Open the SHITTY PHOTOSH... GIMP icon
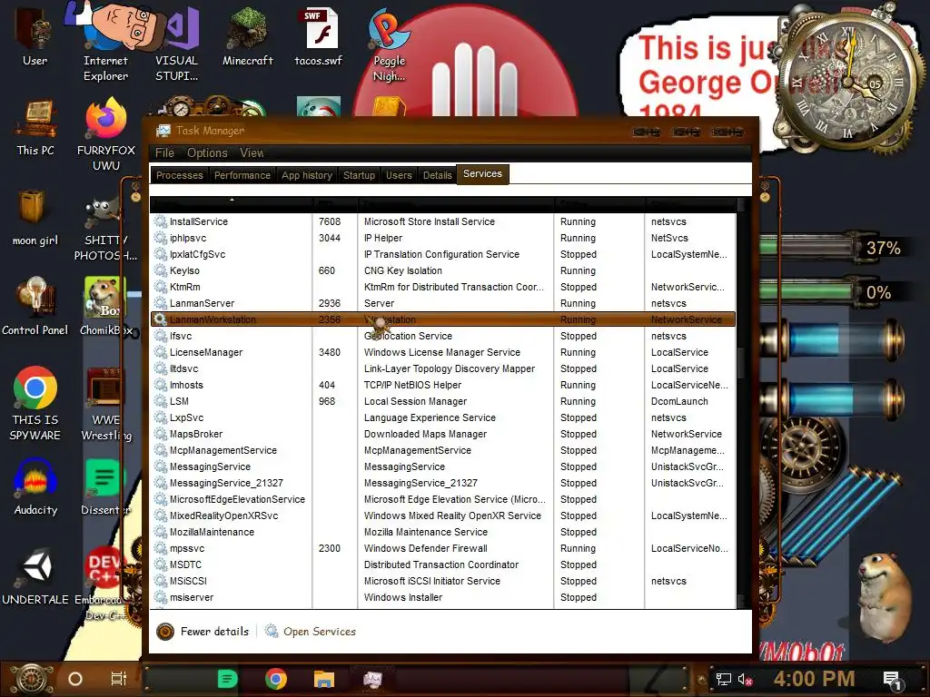Image resolution: width=930 pixels, height=697 pixels. tap(105, 229)
